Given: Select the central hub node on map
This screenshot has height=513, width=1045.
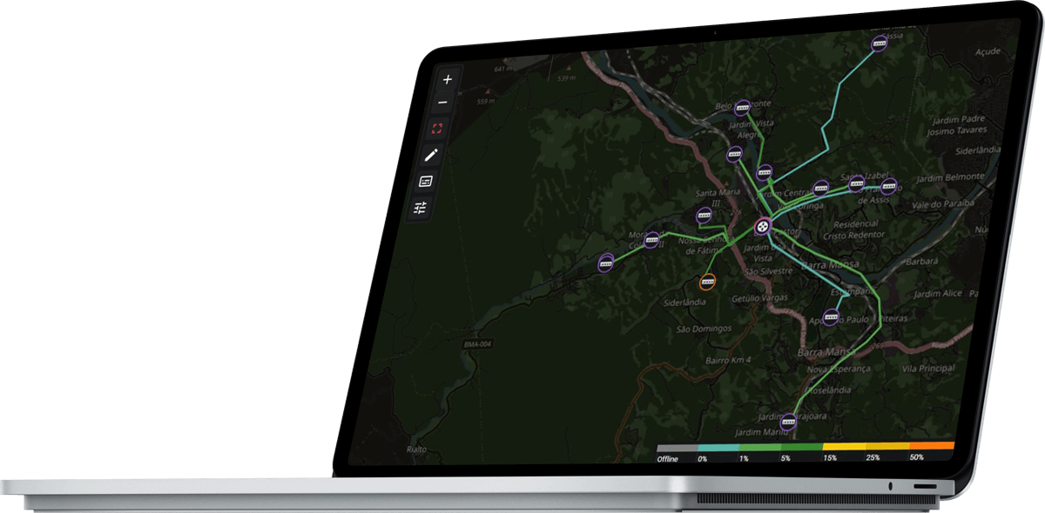Looking at the screenshot, I should point(763,226).
